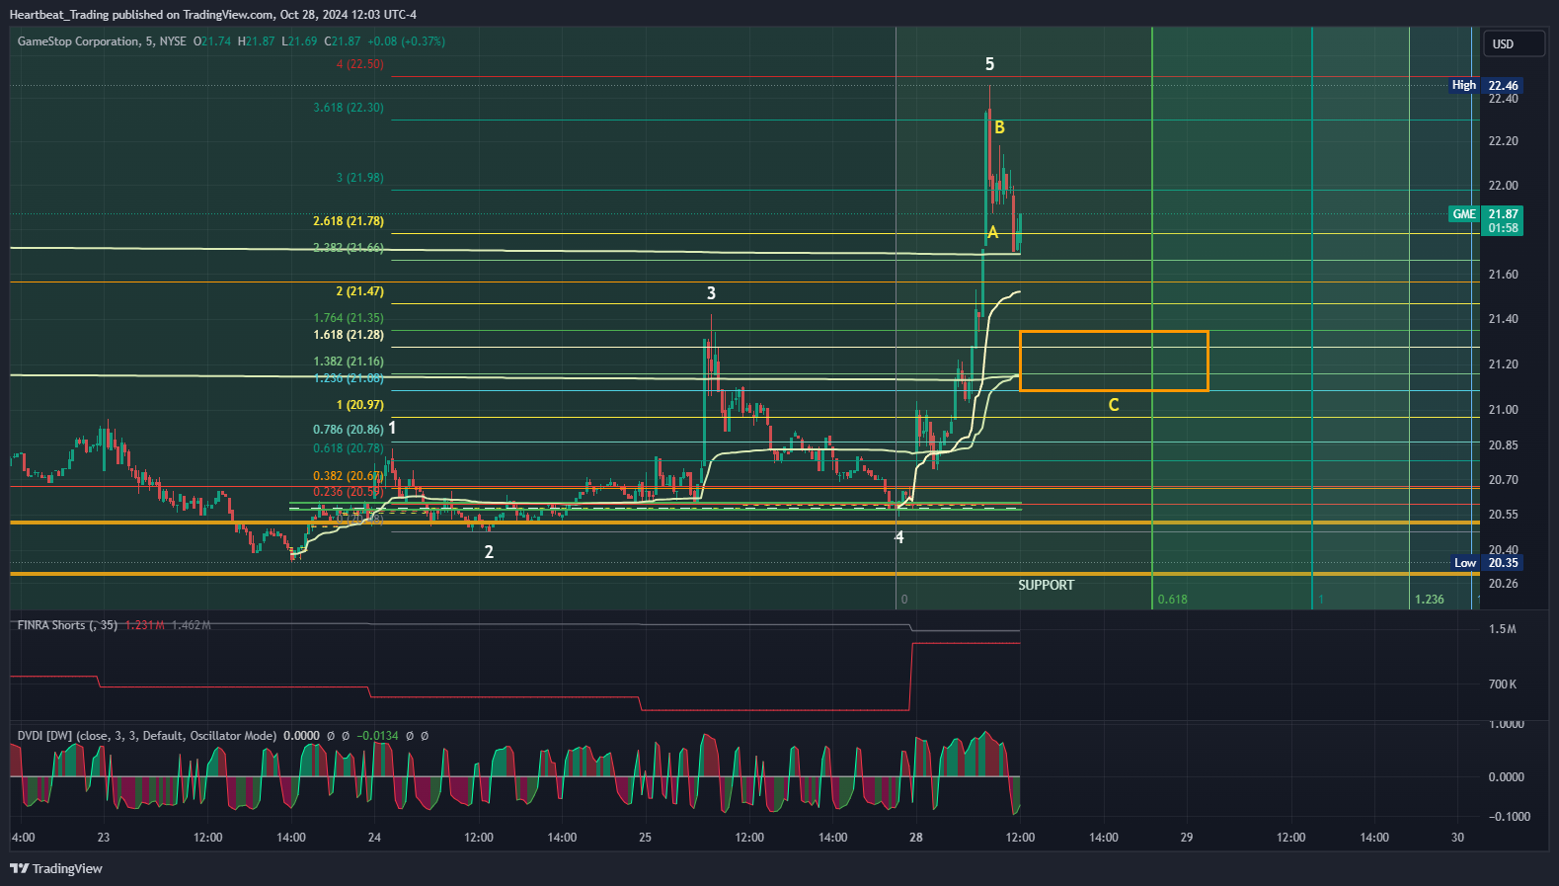Viewport: 1559px width, 886px height.
Task: Click the 22.20 price axis label
Action: click(x=1503, y=141)
